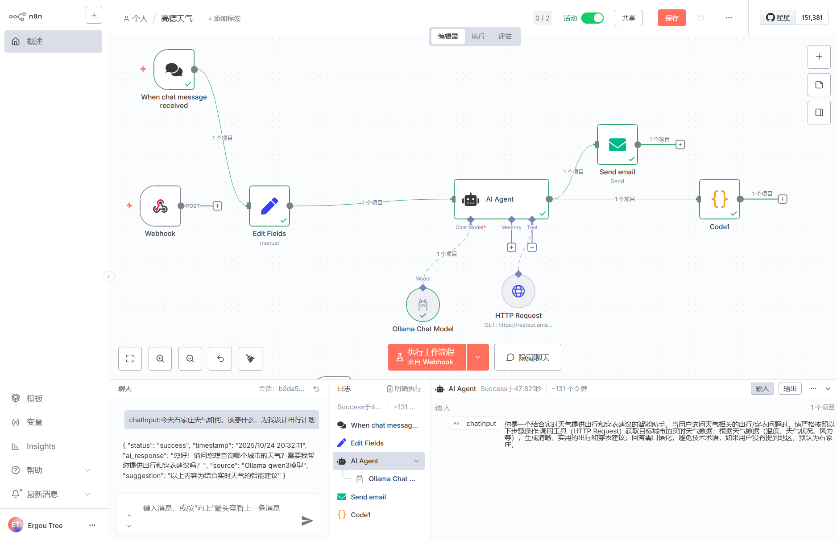837x540 pixels.
Task: Click the zoom-out magnifier icon on canvas
Action: (190, 359)
